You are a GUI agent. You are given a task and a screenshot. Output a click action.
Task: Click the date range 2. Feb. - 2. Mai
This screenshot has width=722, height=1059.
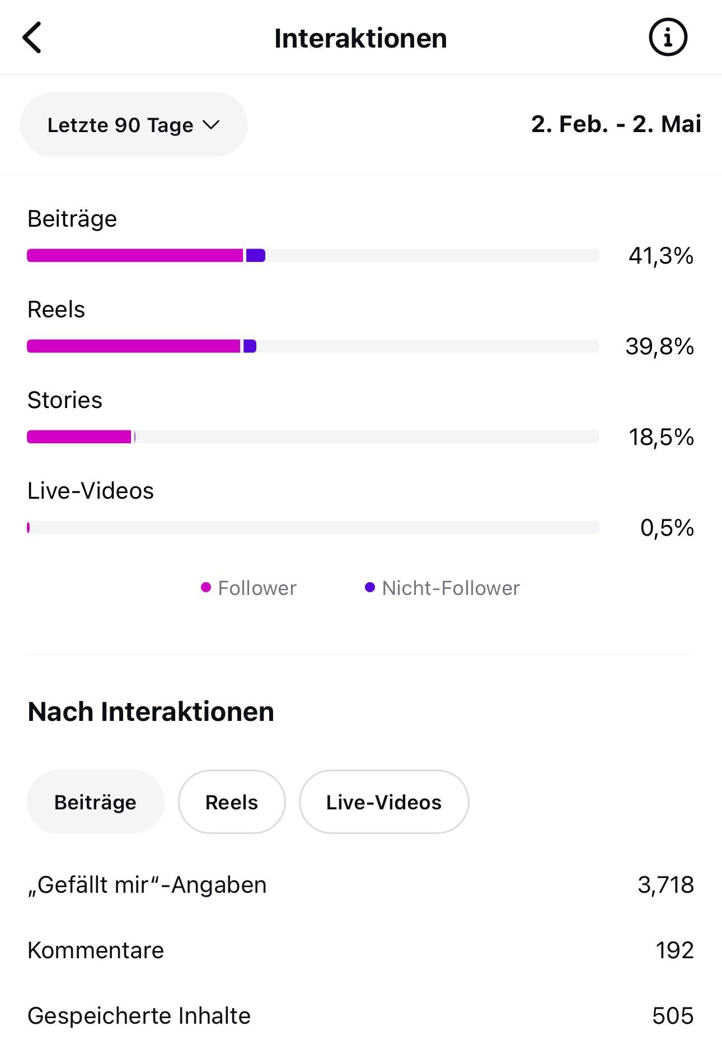616,124
